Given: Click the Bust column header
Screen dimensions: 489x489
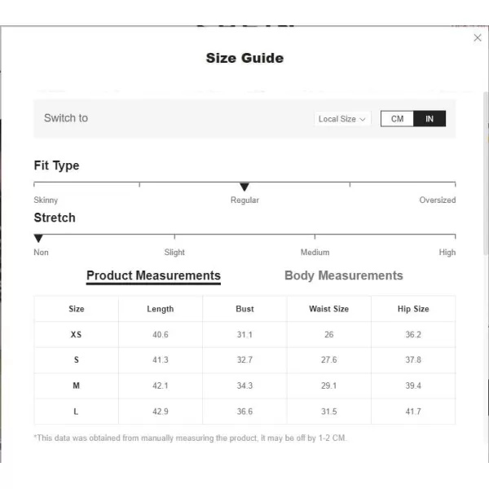Looking at the screenshot, I should 244,309.
